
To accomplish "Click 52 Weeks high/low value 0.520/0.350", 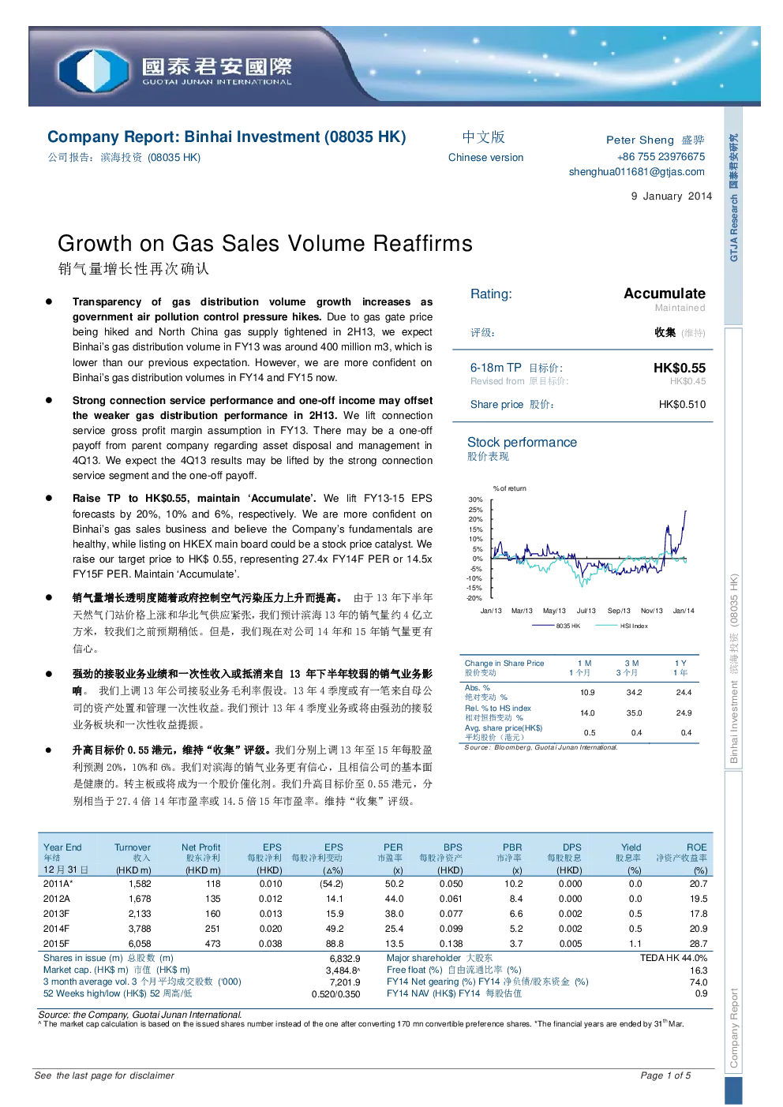I will (336, 995).
